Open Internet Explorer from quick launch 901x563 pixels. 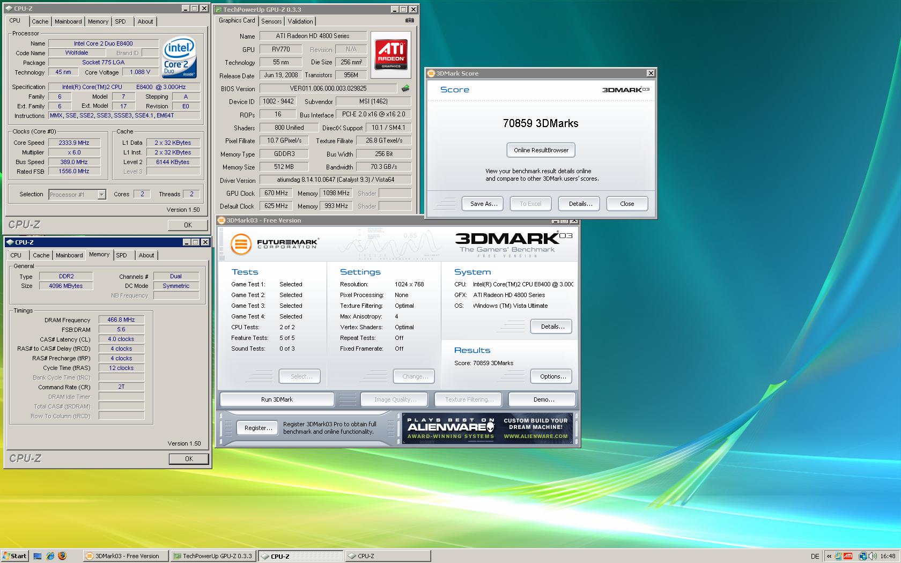(50, 556)
